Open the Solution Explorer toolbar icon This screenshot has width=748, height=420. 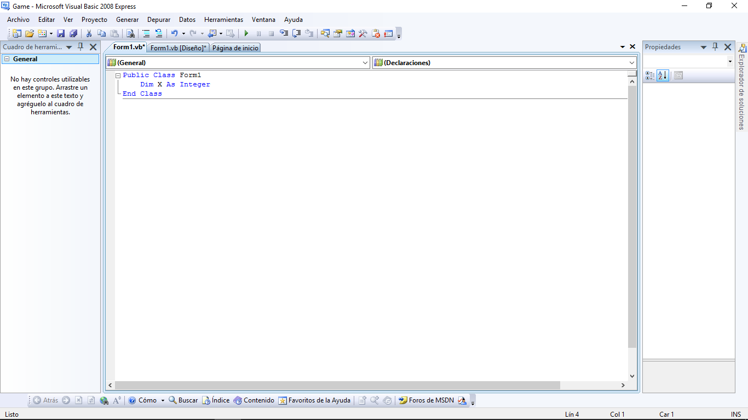pos(325,33)
